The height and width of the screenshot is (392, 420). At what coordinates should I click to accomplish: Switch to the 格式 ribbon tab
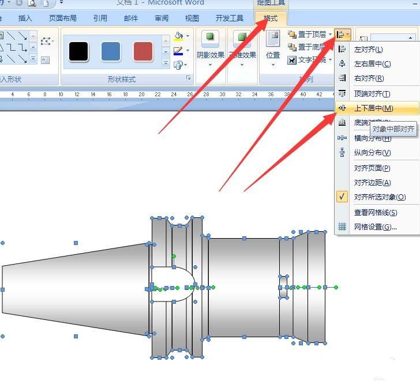pos(271,18)
